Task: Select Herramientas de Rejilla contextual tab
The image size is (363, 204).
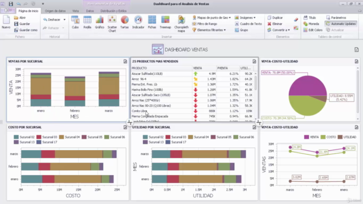Action: pos(106,4)
